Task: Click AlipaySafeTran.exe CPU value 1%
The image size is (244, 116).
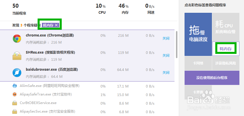Action: click(103, 95)
